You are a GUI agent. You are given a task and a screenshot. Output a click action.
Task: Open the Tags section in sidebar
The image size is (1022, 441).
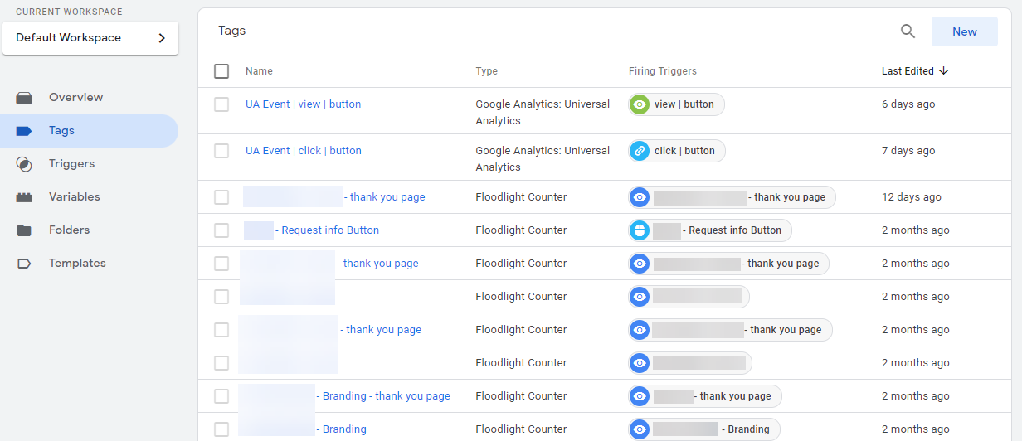point(61,131)
